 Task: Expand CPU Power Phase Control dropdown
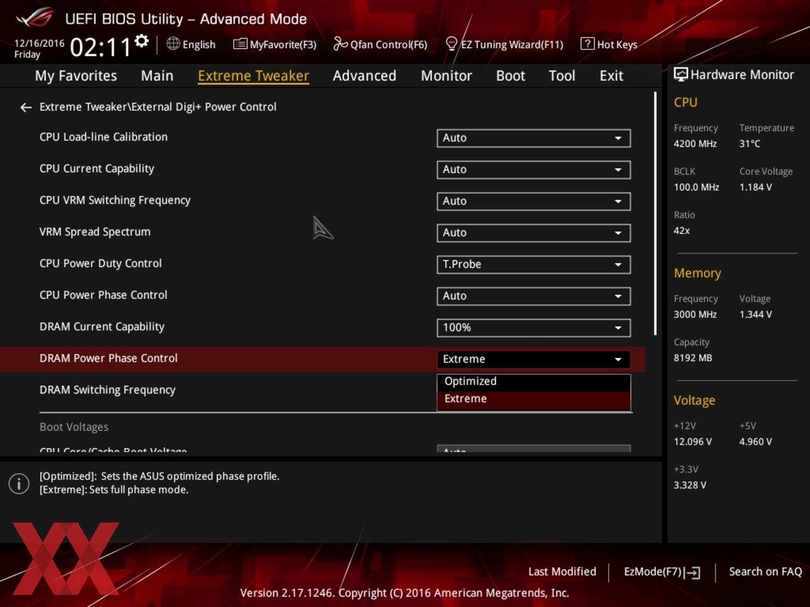[534, 296]
